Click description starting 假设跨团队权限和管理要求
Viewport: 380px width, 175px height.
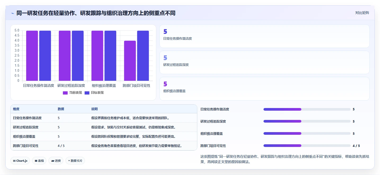coord(133,137)
